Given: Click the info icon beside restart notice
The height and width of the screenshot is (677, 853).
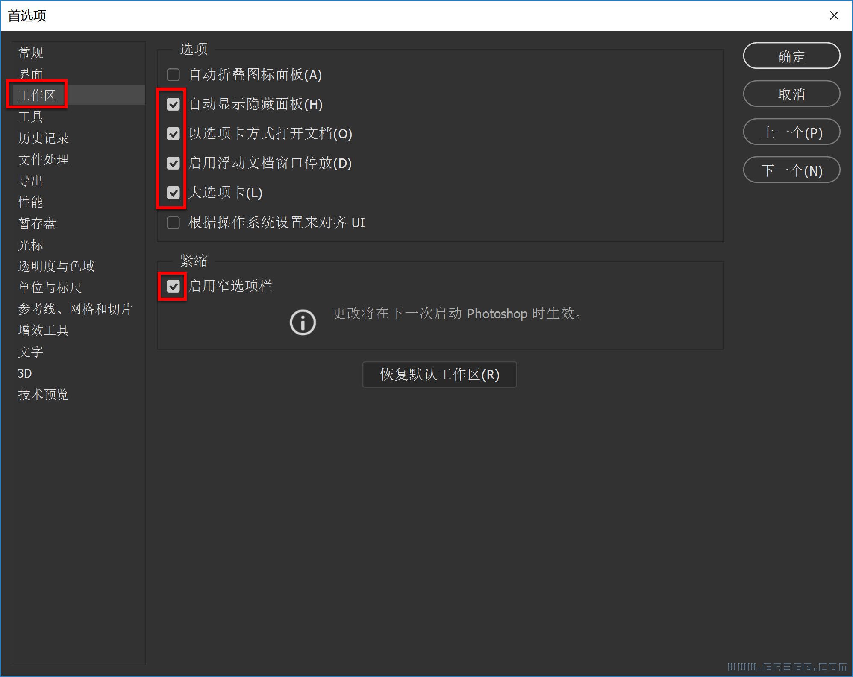Looking at the screenshot, I should tap(303, 322).
